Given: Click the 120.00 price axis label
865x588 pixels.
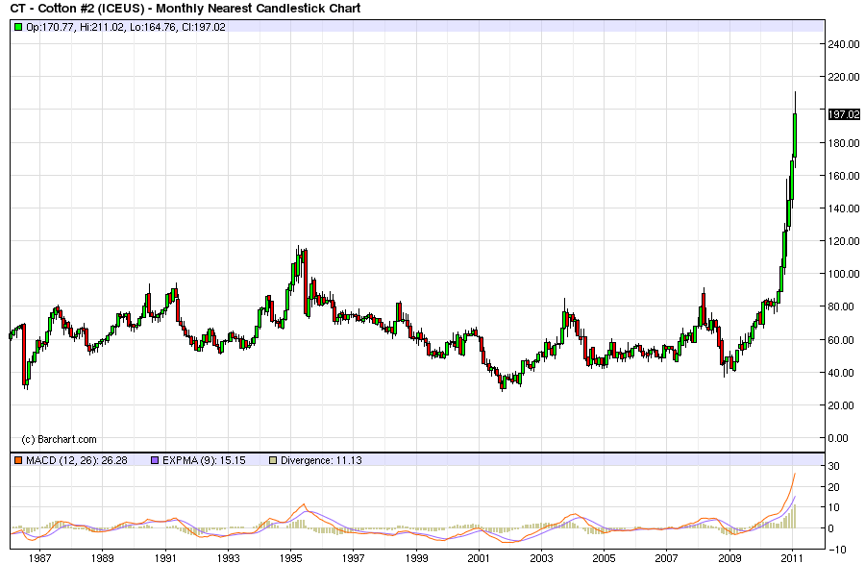Looking at the screenshot, I should point(844,241).
